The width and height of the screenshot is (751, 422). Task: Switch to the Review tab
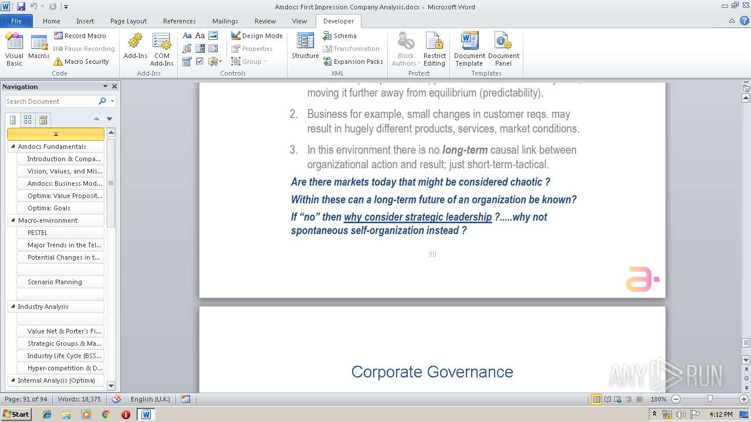(265, 21)
